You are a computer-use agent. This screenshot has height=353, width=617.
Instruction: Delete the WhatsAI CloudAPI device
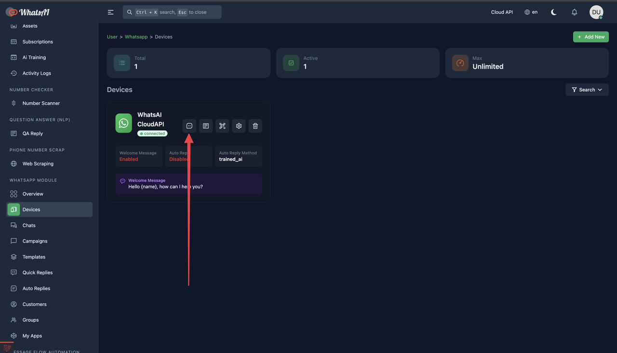(x=255, y=126)
